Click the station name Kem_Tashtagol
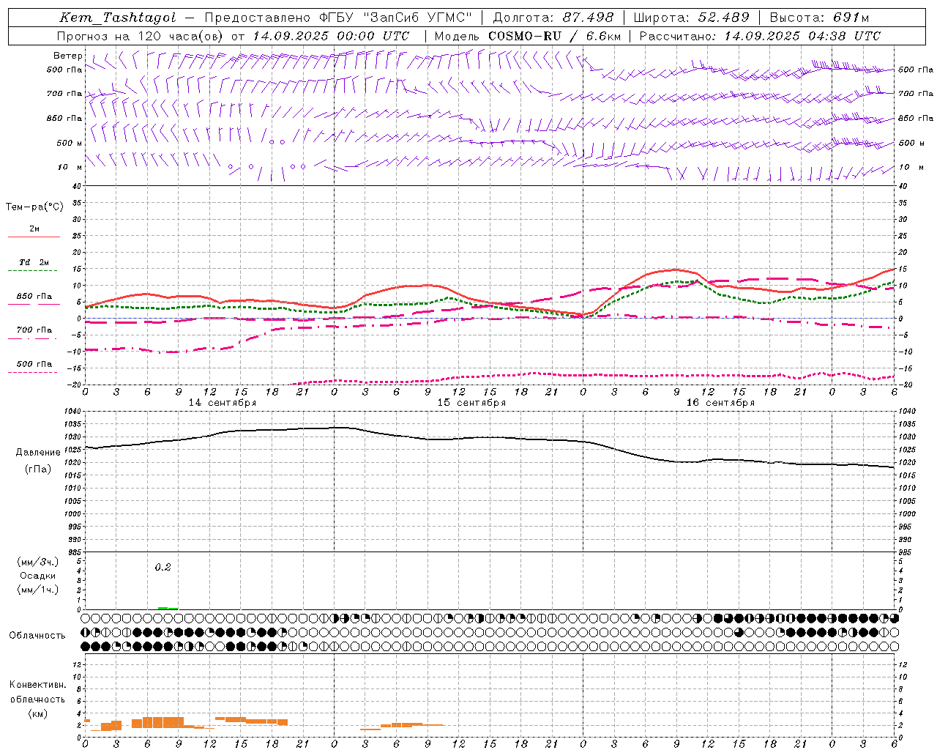The width and height of the screenshot is (937, 750). 118,18
